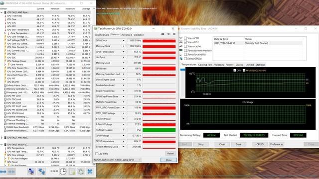319x179 pixels.
Task: Click HWiNFO clock reset timer icon
Action: [63, 172]
